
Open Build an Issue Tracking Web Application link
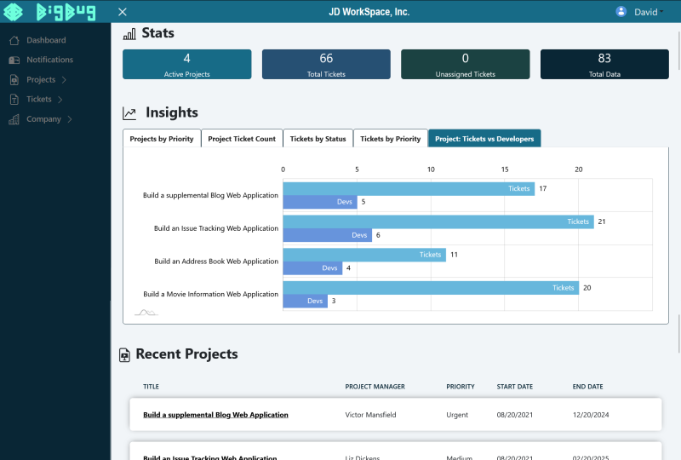click(x=209, y=457)
